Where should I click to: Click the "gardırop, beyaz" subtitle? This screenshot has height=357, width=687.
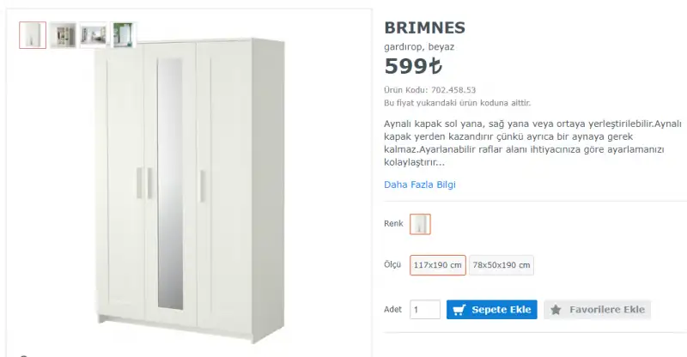419,46
